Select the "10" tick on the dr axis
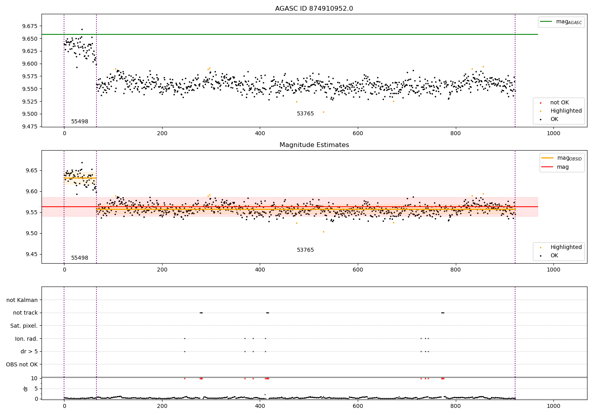 [x=34, y=378]
